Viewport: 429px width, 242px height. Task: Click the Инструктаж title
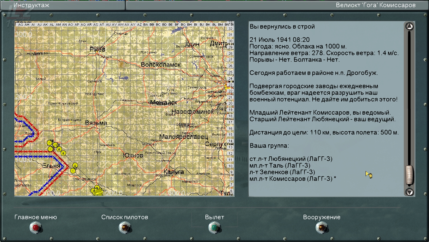point(32,5)
